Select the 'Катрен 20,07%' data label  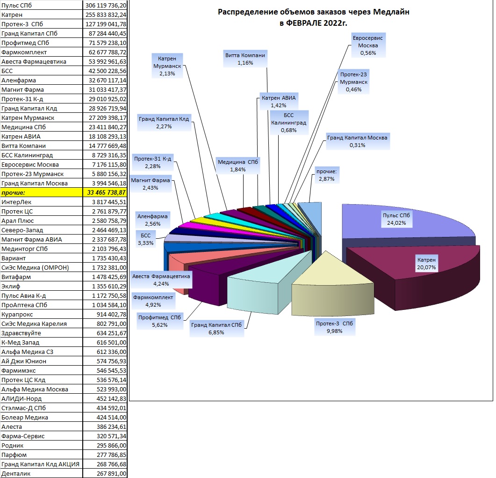click(426, 264)
